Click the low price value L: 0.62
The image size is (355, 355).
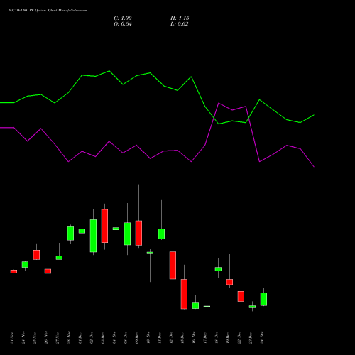tap(180, 24)
